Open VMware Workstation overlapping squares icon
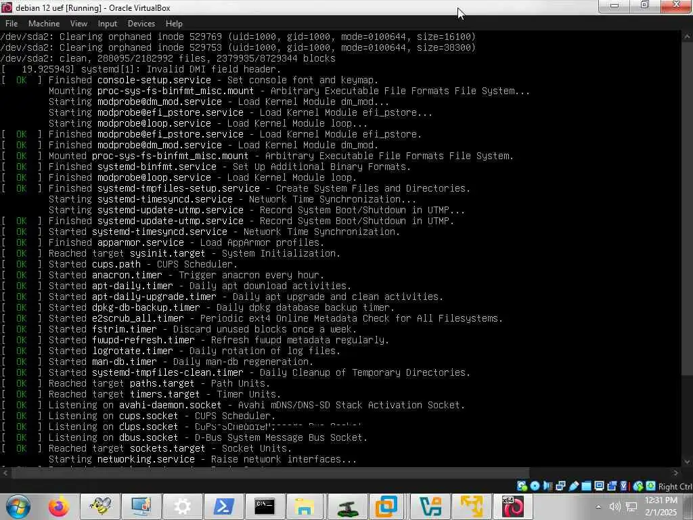The width and height of the screenshot is (693, 520). click(x=386, y=506)
